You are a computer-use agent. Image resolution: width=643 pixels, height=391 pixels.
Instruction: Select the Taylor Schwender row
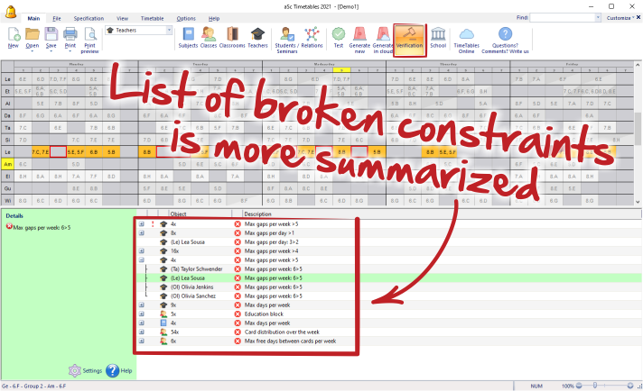388,269
